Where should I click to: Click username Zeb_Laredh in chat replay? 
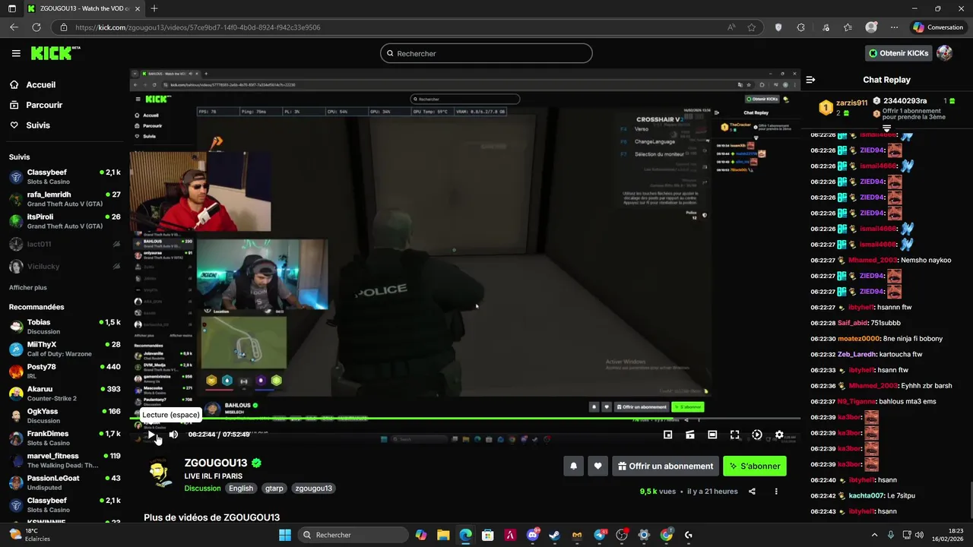tap(857, 354)
